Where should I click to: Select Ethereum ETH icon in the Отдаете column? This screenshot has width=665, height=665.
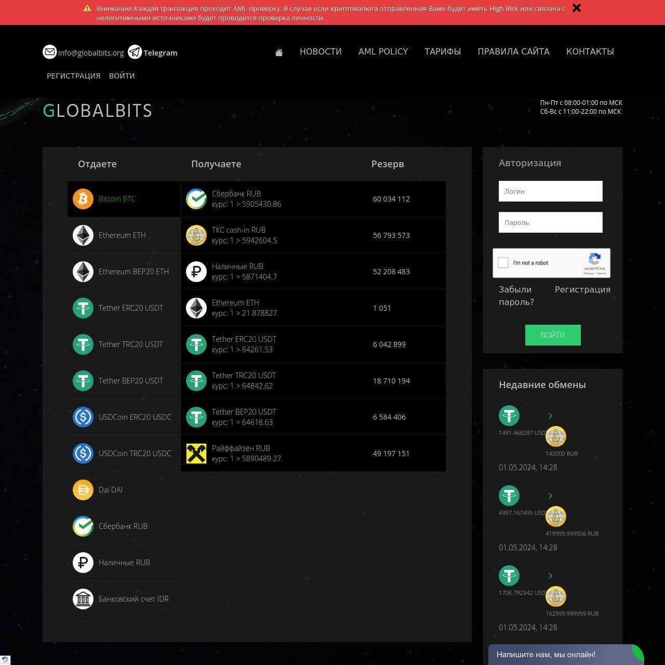83,235
